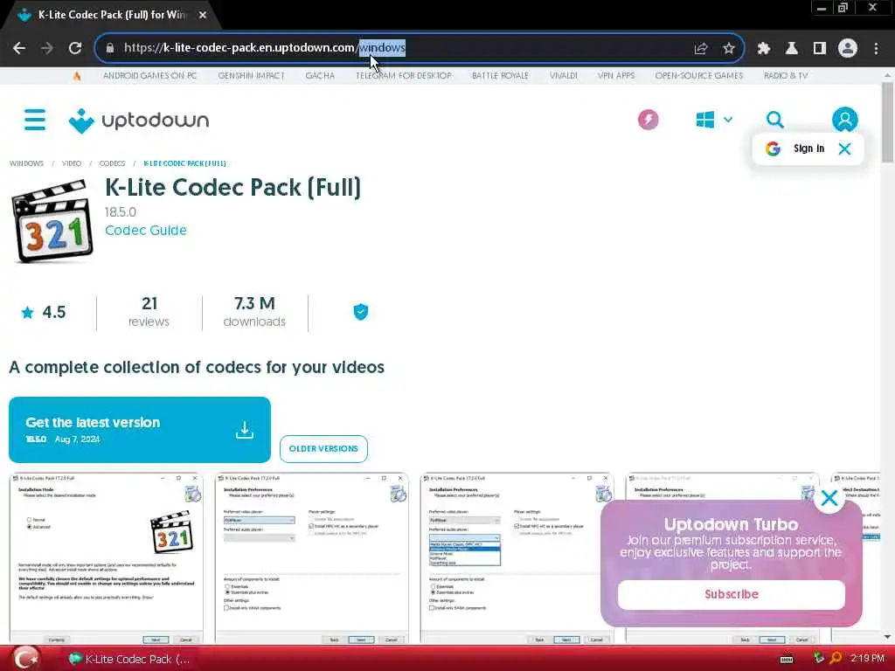
Task: Open third screenshot with audio player dropdown
Action: point(517,557)
